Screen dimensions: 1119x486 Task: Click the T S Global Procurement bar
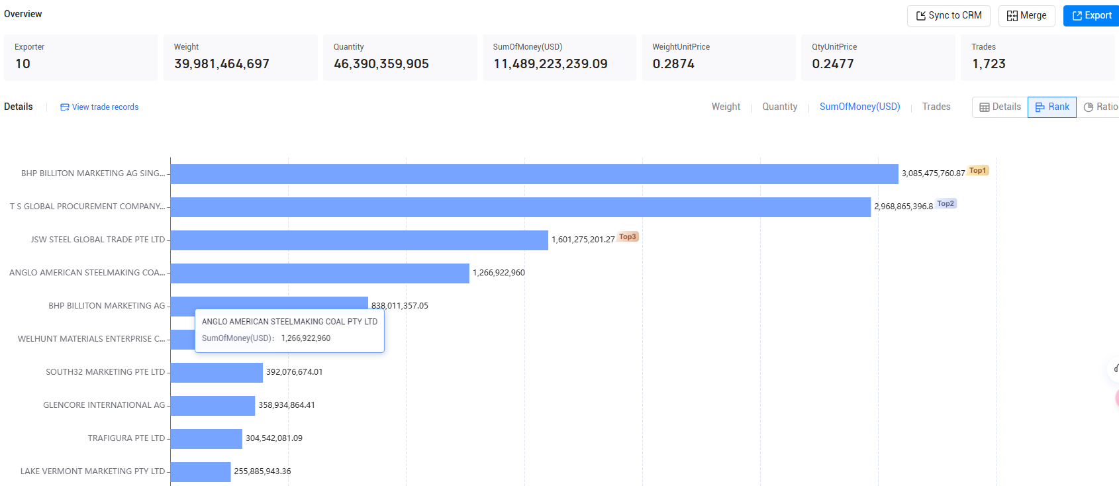coord(520,207)
